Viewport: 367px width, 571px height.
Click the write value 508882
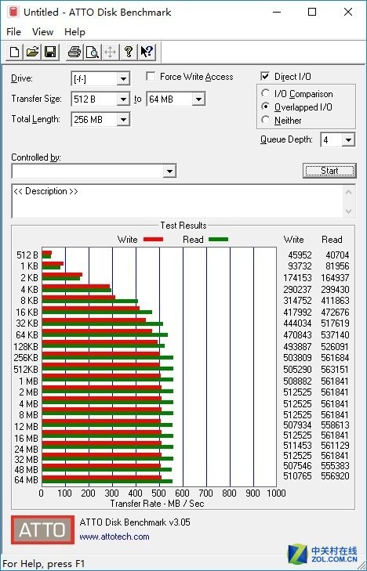click(297, 381)
